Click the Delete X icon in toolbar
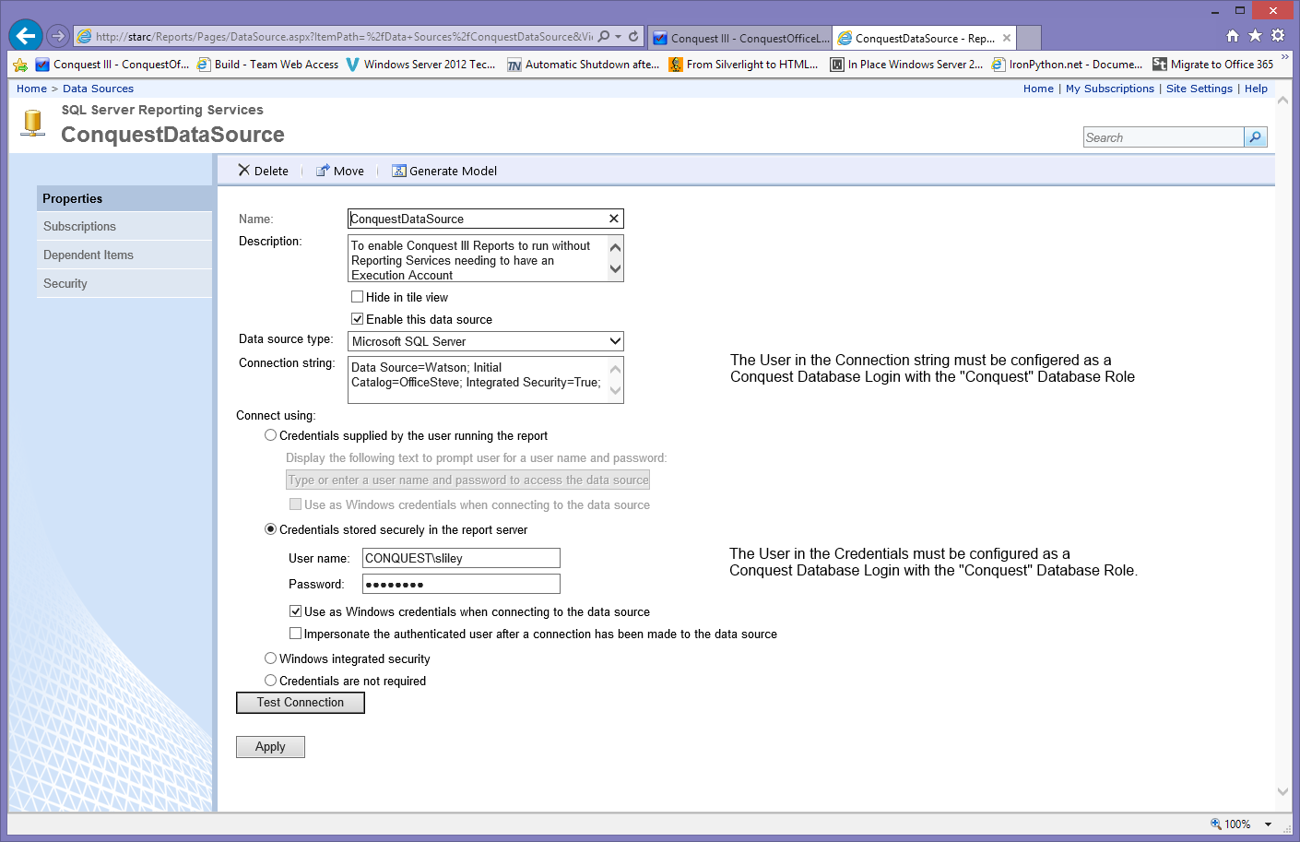 point(243,170)
